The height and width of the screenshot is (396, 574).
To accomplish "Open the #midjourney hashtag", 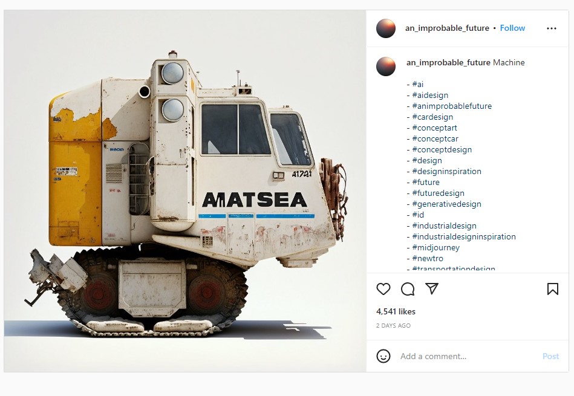I will 435,248.
